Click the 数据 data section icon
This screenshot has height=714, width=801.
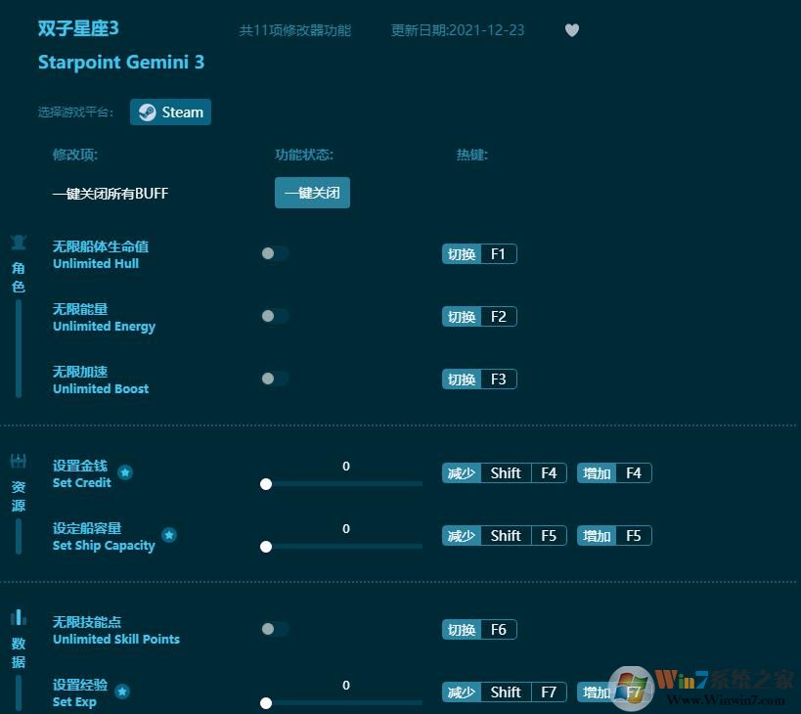coord(18,617)
